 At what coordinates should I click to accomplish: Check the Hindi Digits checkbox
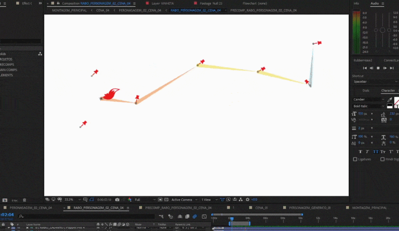coord(383,159)
